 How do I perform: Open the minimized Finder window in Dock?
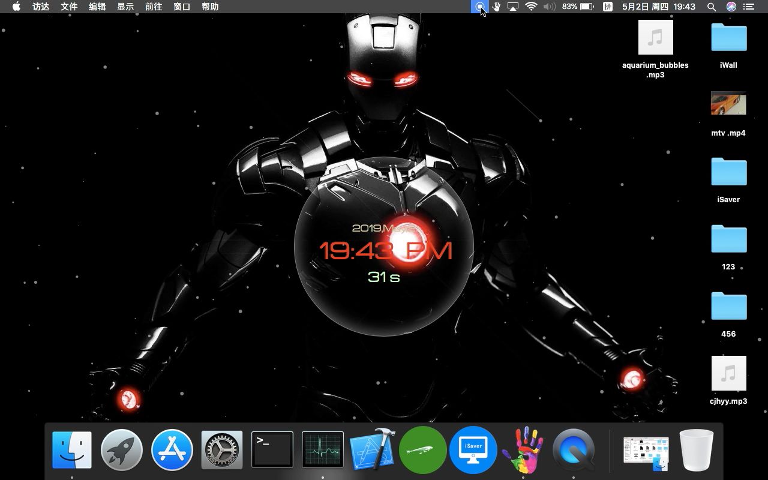coord(646,453)
